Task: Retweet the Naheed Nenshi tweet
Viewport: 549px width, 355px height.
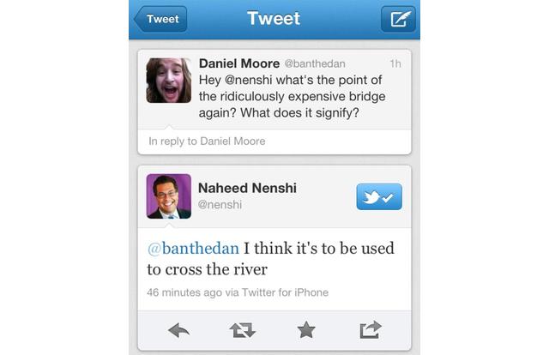Action: (243, 330)
